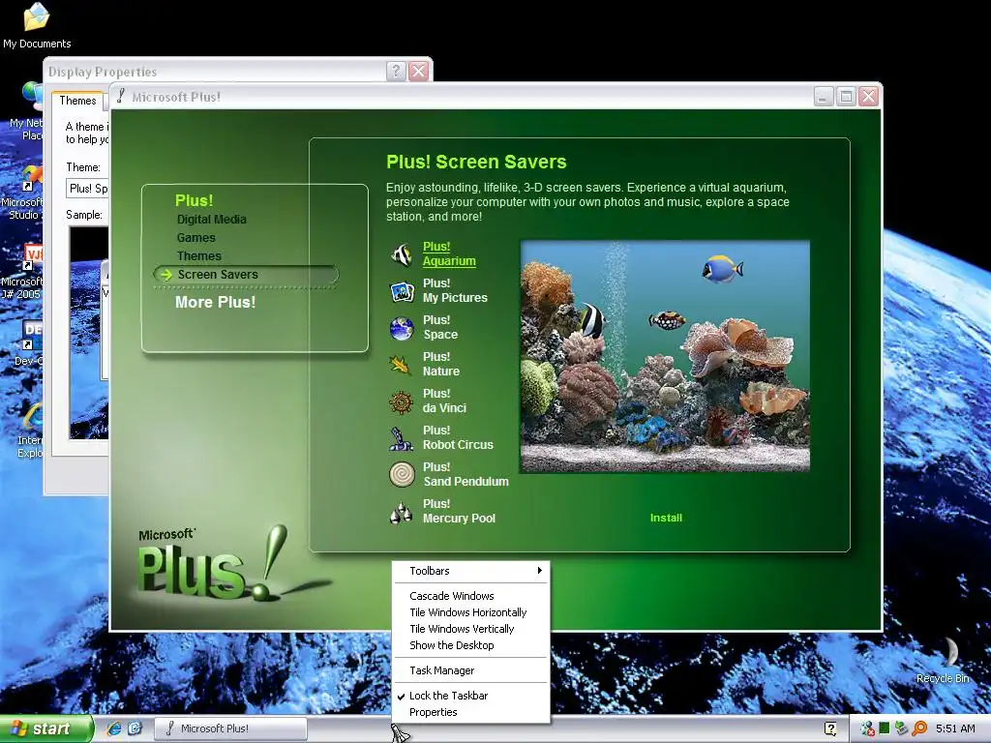Screen dimensions: 991x743
Task: Select the Plus! Nature link
Action: (x=440, y=364)
